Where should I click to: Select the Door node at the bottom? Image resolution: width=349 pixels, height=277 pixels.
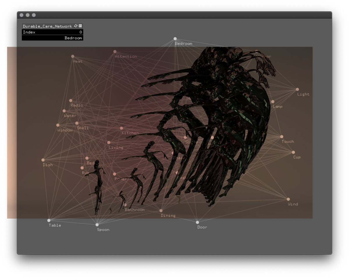coord(198,222)
